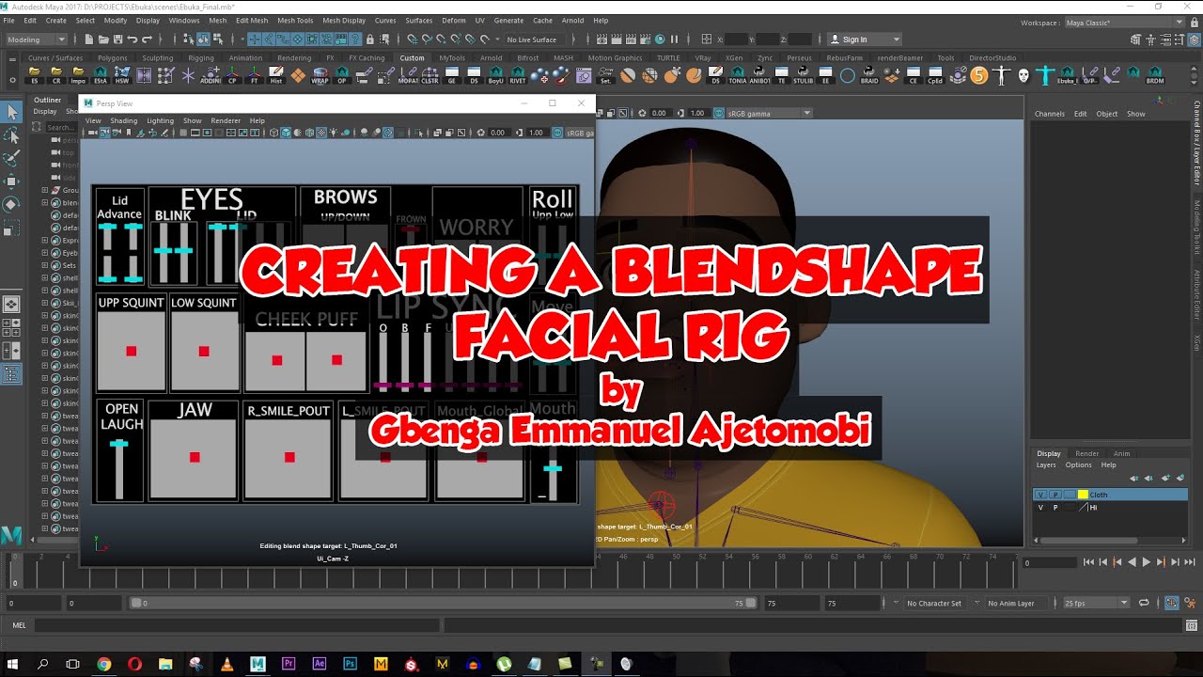Click Step forward one key button
The height and width of the screenshot is (677, 1203).
[1161, 562]
